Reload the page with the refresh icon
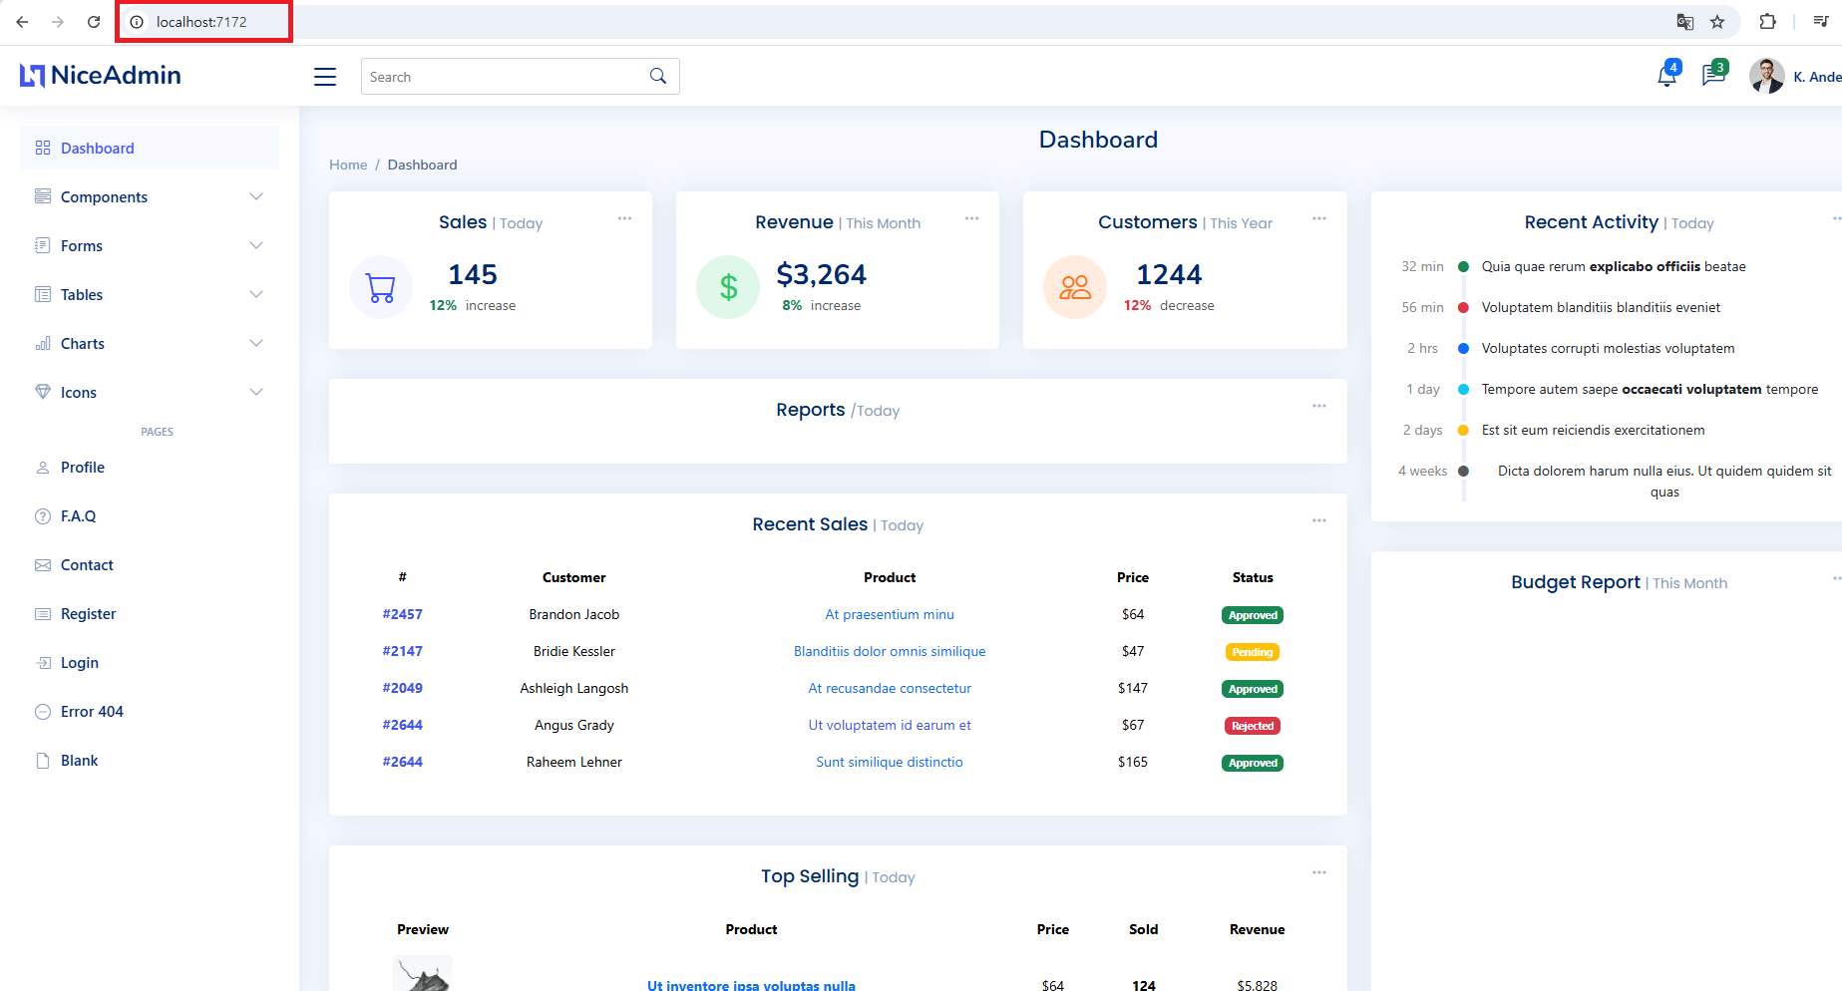The image size is (1842, 991). [94, 22]
